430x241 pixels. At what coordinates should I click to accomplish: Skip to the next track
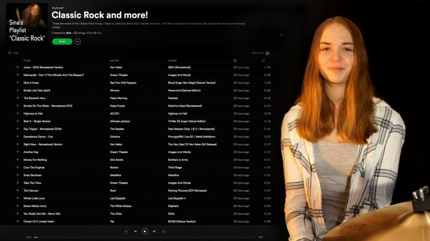[153, 231]
